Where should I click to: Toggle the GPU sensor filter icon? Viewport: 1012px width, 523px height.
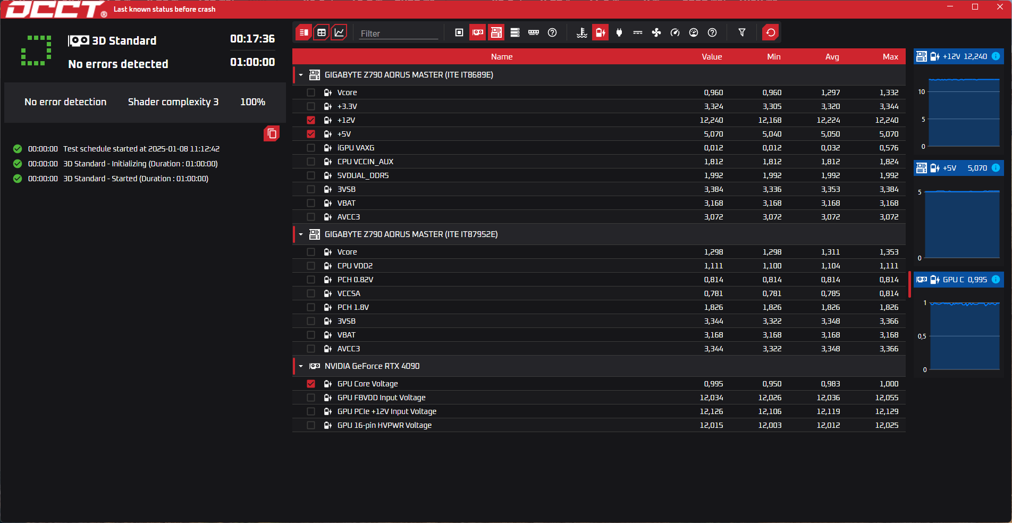tap(478, 32)
